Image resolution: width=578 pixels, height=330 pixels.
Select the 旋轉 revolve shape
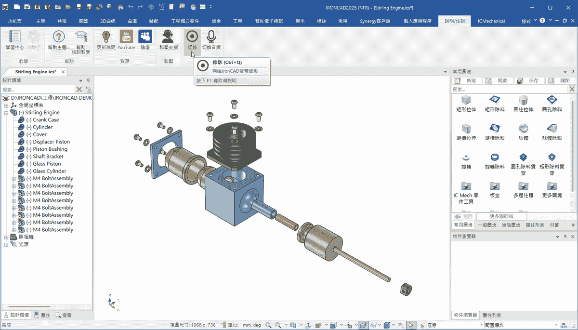pyautogui.click(x=466, y=158)
